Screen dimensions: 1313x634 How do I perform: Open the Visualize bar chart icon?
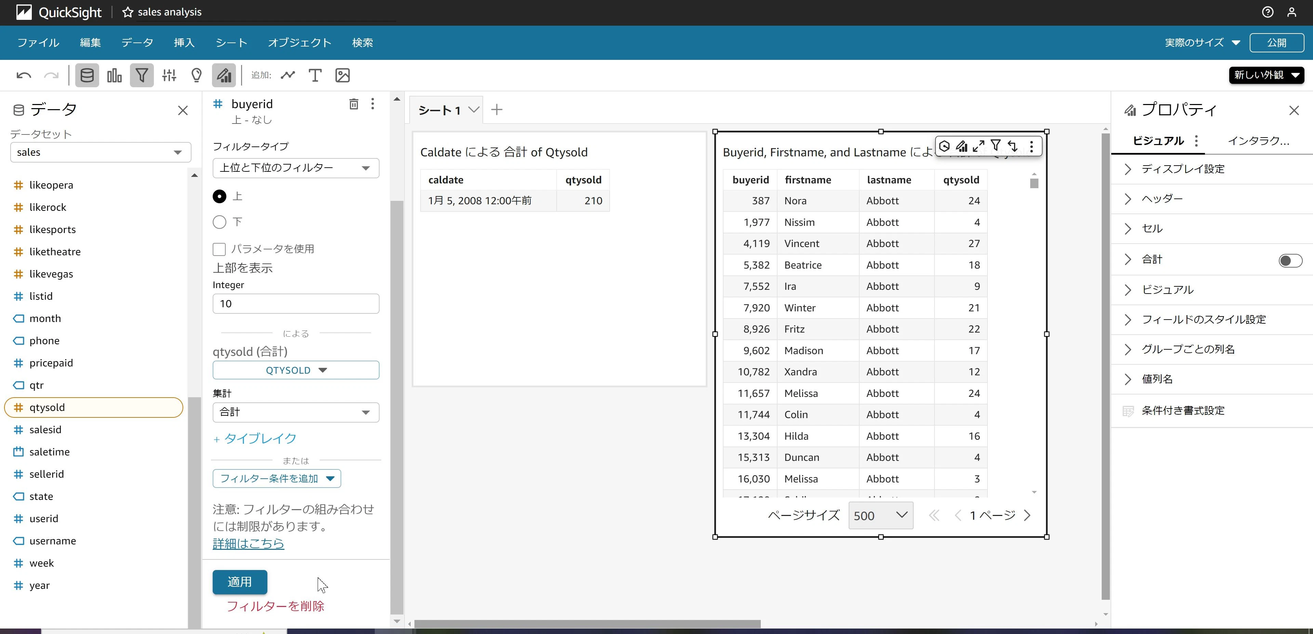pyautogui.click(x=114, y=76)
